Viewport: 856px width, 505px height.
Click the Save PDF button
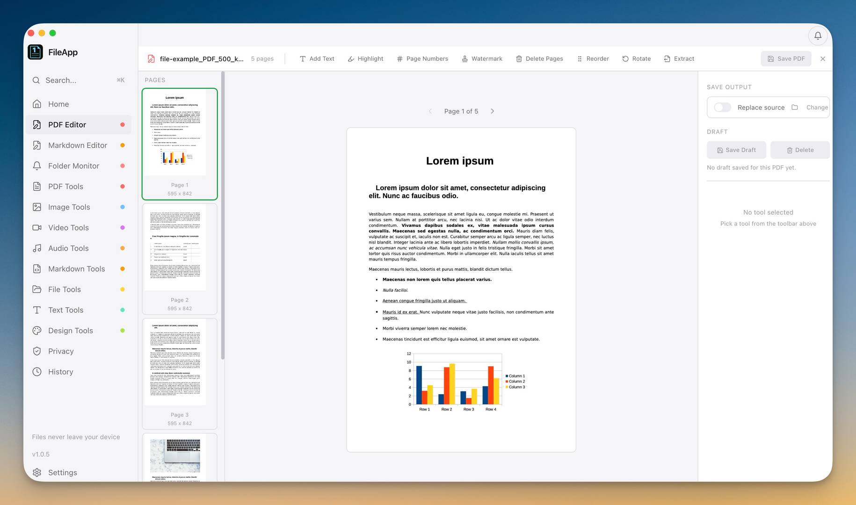[786, 59]
